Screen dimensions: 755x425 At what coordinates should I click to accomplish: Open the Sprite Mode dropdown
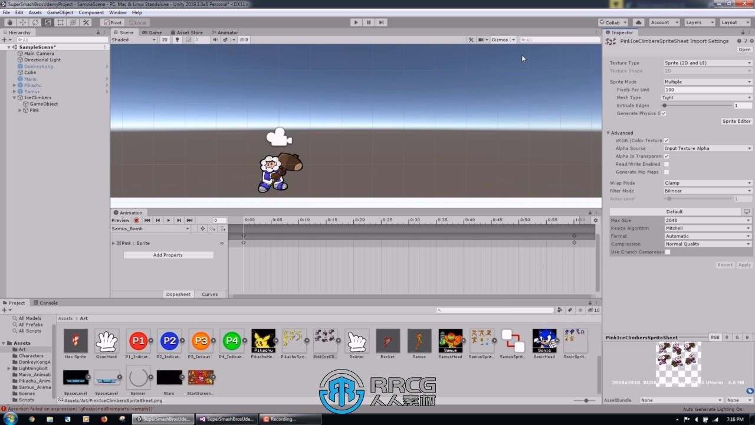click(708, 82)
